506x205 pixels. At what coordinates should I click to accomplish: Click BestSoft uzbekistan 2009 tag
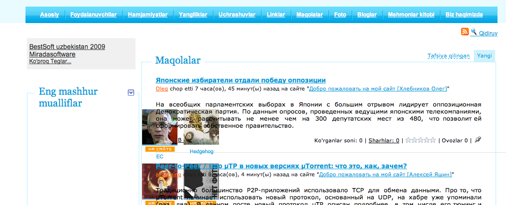coord(67,47)
